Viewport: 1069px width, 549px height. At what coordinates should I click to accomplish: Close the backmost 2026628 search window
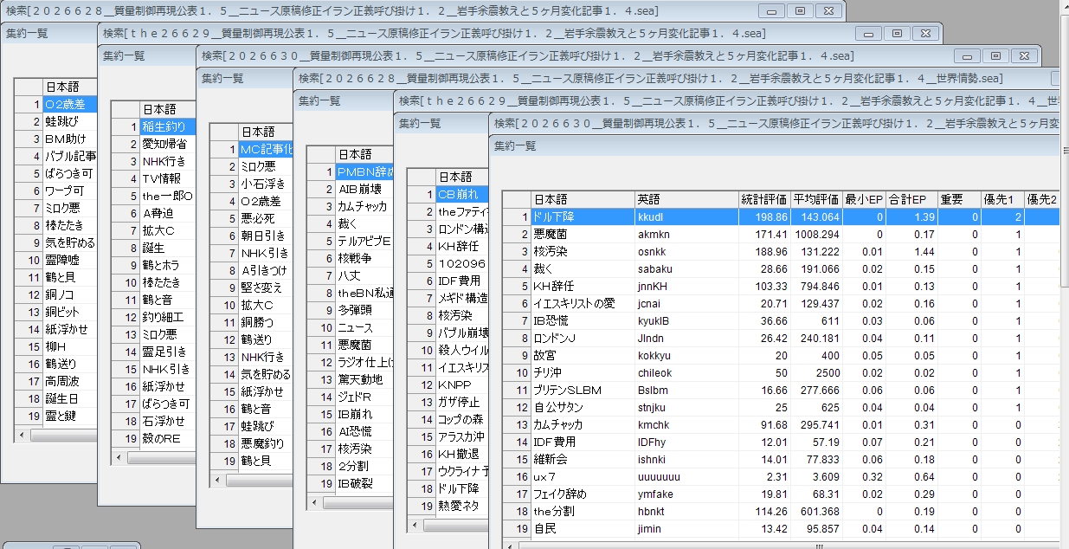pyautogui.click(x=828, y=10)
